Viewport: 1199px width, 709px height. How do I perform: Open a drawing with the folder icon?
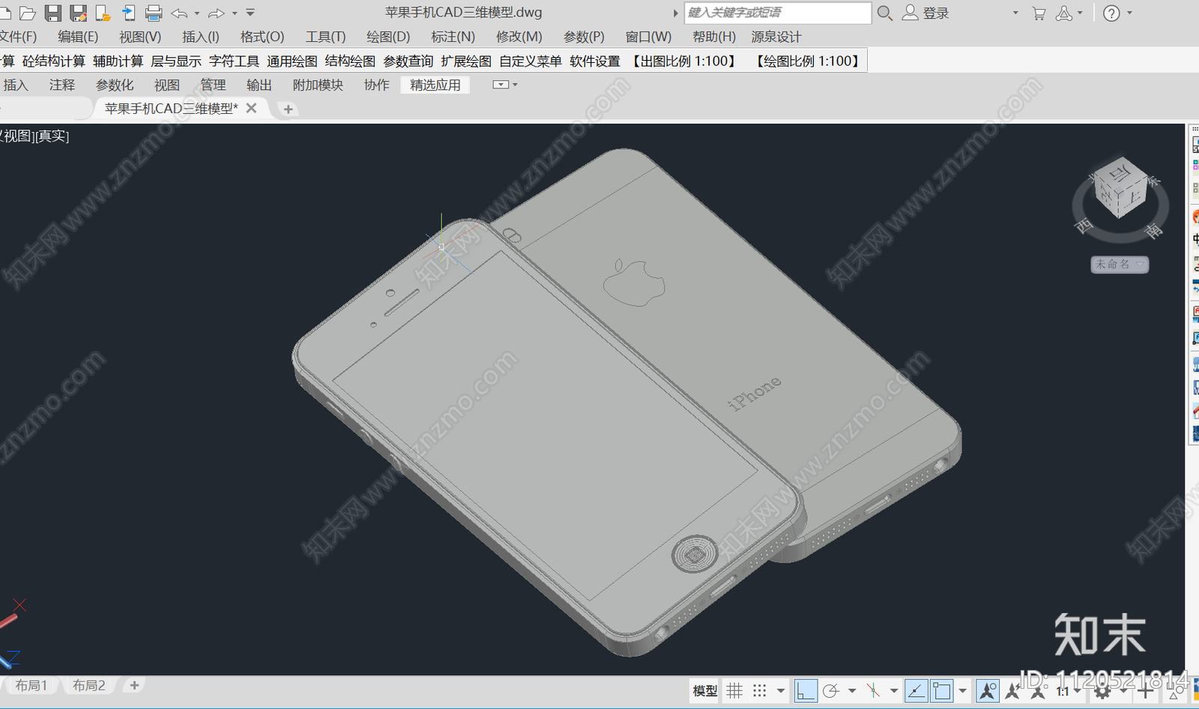pyautogui.click(x=27, y=13)
